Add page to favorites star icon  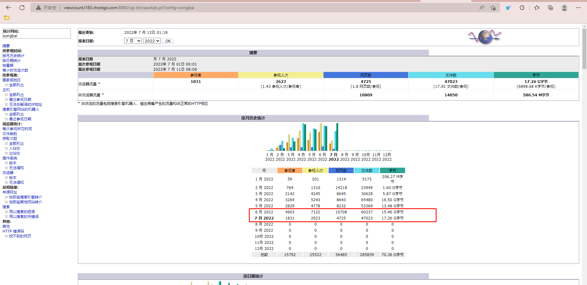click(x=493, y=8)
